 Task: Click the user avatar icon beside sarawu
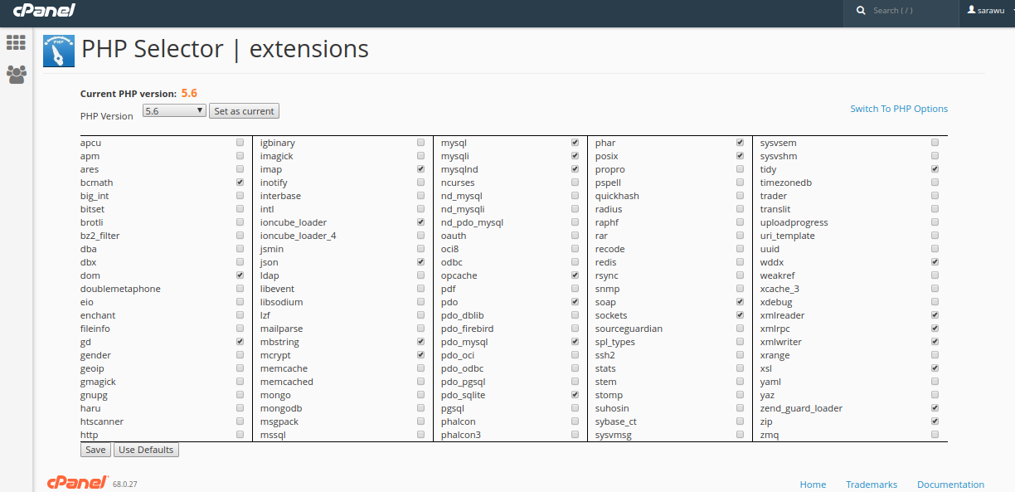972,10
